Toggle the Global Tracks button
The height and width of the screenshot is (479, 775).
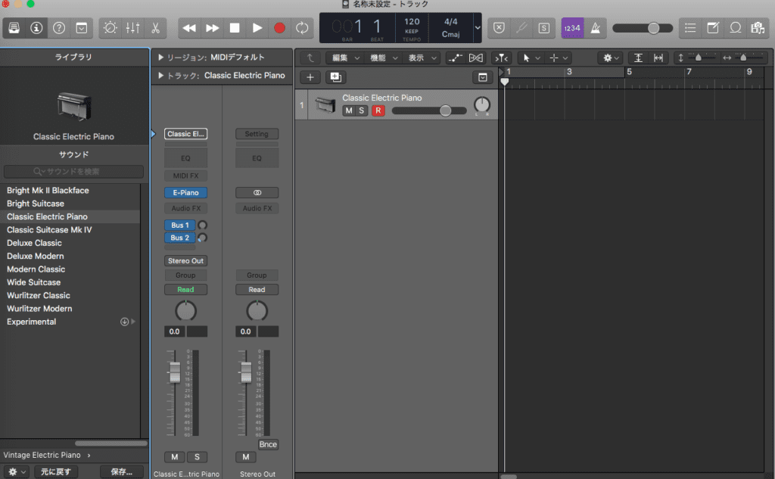coord(482,77)
